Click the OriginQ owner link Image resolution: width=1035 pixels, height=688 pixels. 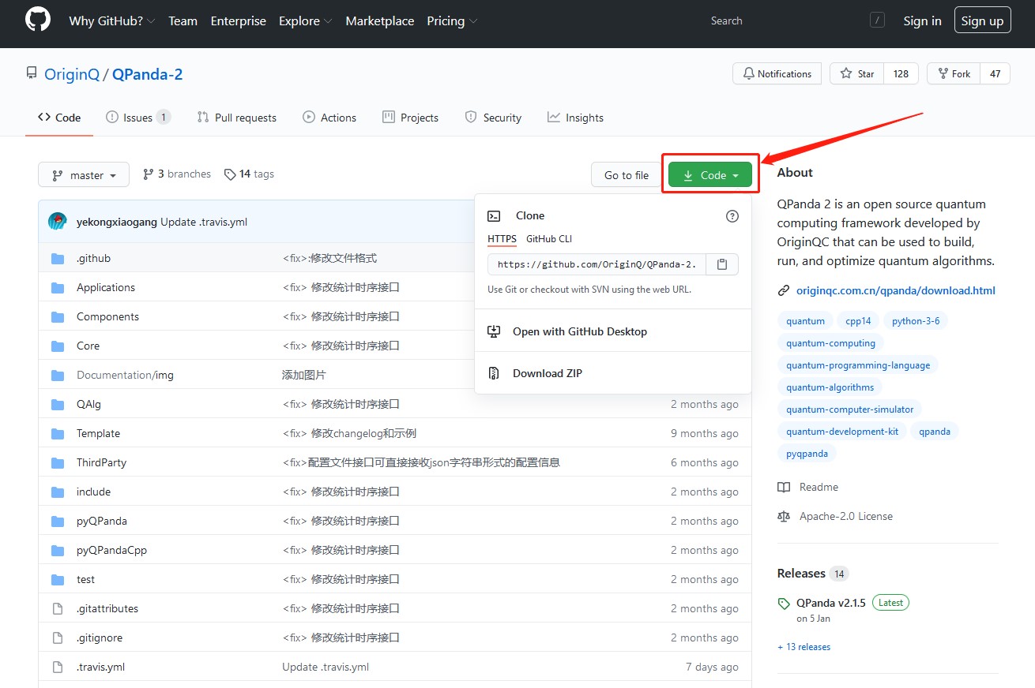point(72,74)
